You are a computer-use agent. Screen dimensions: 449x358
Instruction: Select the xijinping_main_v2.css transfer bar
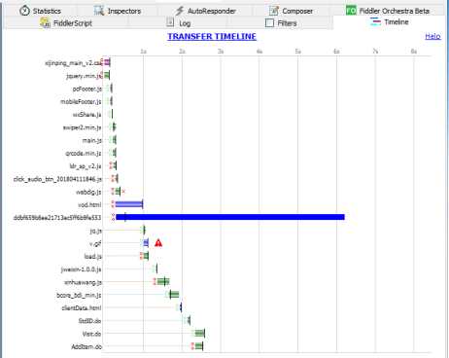point(107,62)
